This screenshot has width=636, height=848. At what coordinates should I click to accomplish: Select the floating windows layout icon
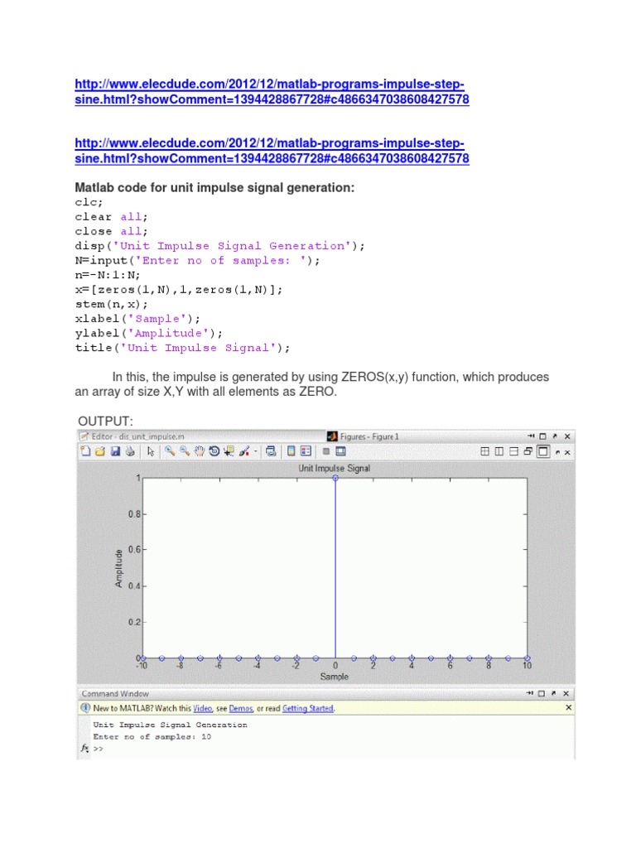tap(528, 451)
